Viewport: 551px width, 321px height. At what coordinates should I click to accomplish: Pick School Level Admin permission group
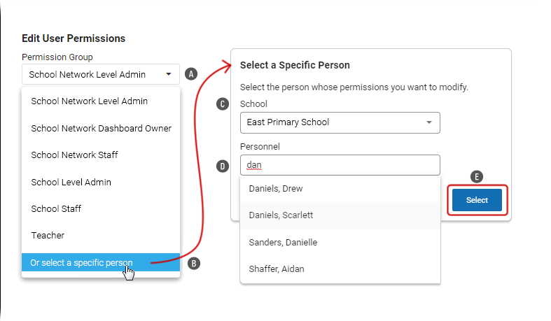tap(101, 182)
